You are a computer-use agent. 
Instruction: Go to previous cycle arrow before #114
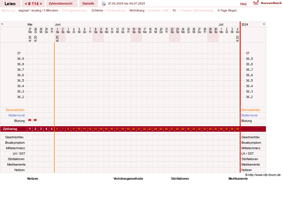pyautogui.click(x=26, y=4)
